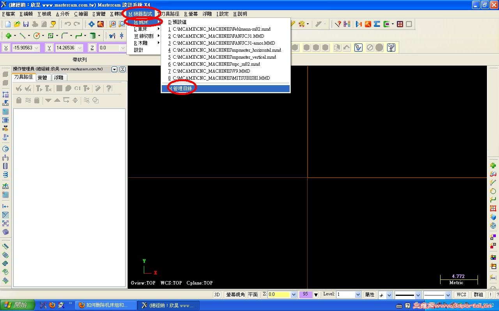Click the New file icon
499x311 pixels.
[x=8, y=24]
